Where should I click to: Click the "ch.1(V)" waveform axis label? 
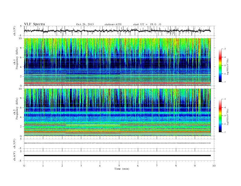coord(15,31)
